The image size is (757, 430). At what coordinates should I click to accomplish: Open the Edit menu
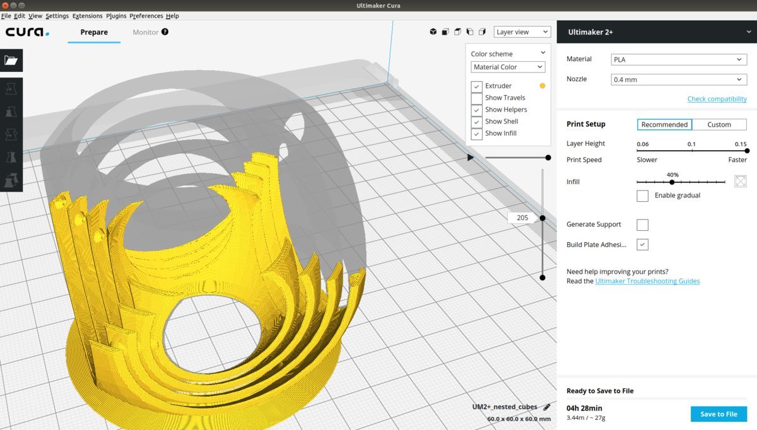[20, 16]
